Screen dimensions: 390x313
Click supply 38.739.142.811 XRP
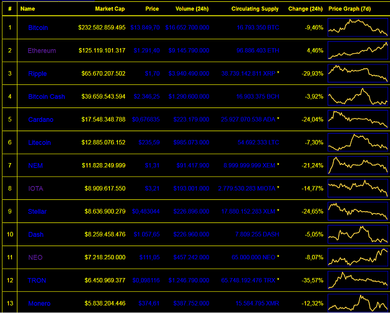[248, 74]
